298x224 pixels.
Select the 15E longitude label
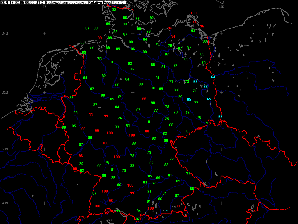(221, 6)
